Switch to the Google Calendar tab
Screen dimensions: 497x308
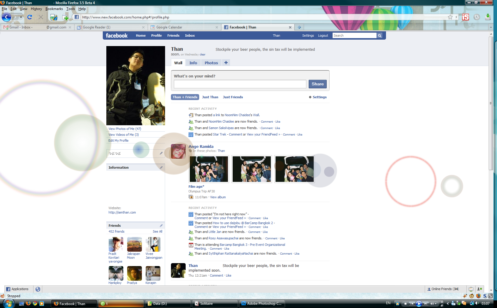click(x=184, y=27)
